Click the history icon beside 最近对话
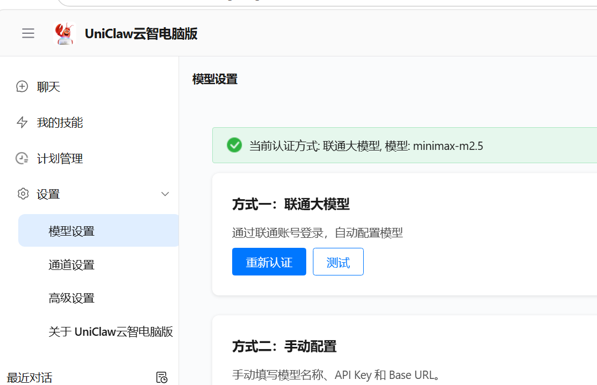The width and height of the screenshot is (597, 385). [162, 377]
